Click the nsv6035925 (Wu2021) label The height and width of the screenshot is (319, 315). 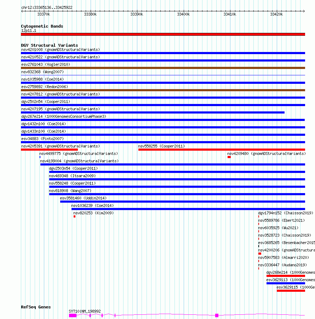[278, 228]
